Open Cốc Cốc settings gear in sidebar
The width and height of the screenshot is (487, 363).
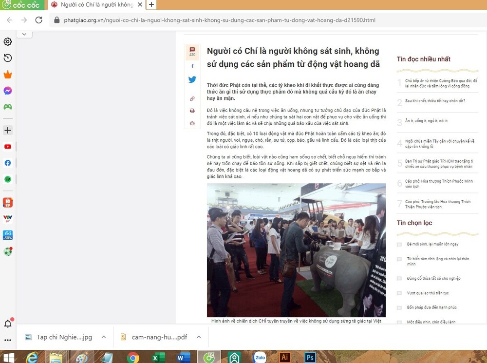pyautogui.click(x=8, y=41)
